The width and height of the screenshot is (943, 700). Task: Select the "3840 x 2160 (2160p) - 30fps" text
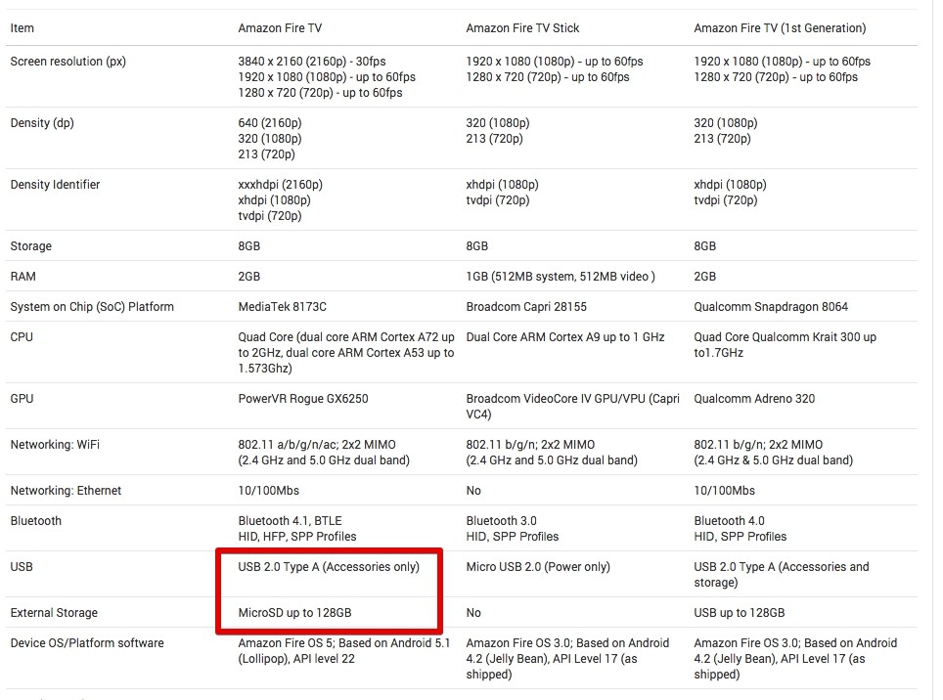point(320,62)
